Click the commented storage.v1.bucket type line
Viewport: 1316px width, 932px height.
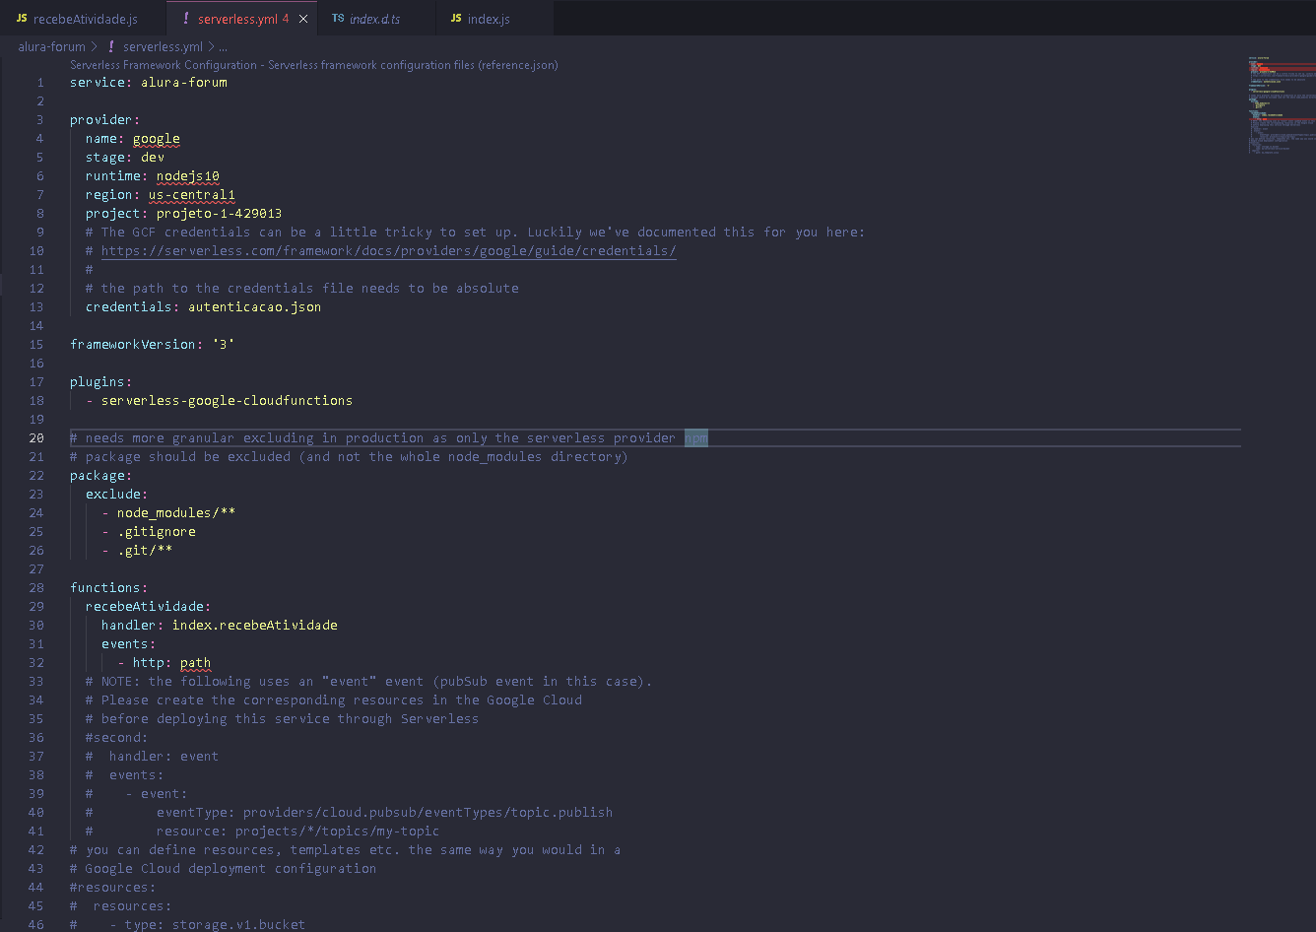pos(188,925)
